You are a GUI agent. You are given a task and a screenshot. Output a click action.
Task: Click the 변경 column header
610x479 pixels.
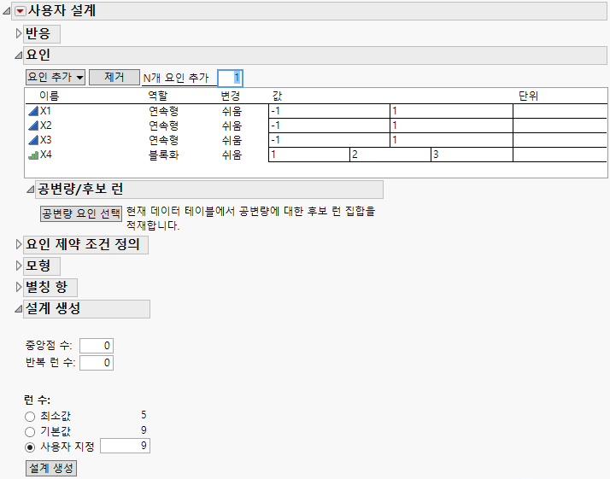(x=231, y=96)
